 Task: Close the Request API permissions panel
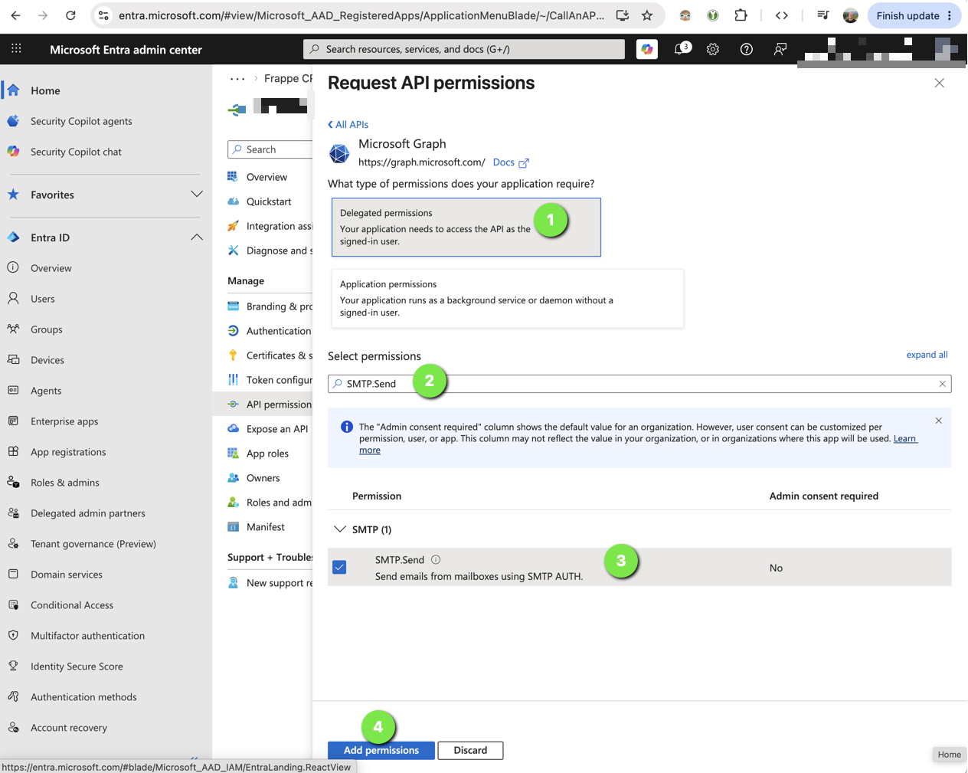coord(940,83)
